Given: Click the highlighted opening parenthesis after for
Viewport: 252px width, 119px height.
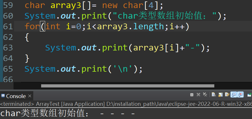Looking at the screenshot, I should coord(43,26).
